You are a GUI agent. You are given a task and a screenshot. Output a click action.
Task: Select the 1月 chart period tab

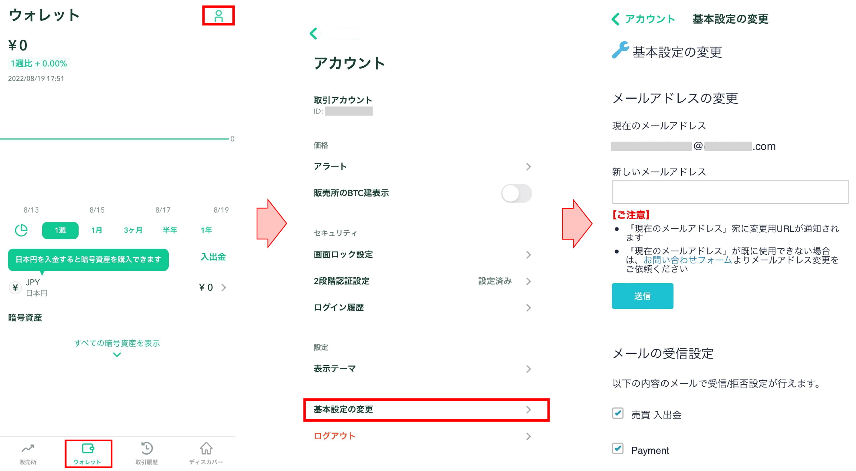pos(96,230)
